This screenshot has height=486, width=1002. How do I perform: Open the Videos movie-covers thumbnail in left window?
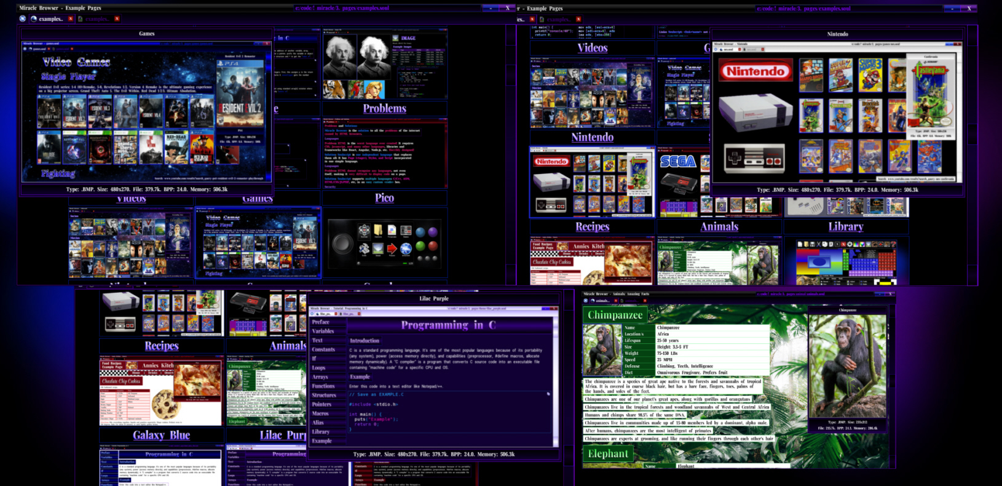tap(131, 242)
